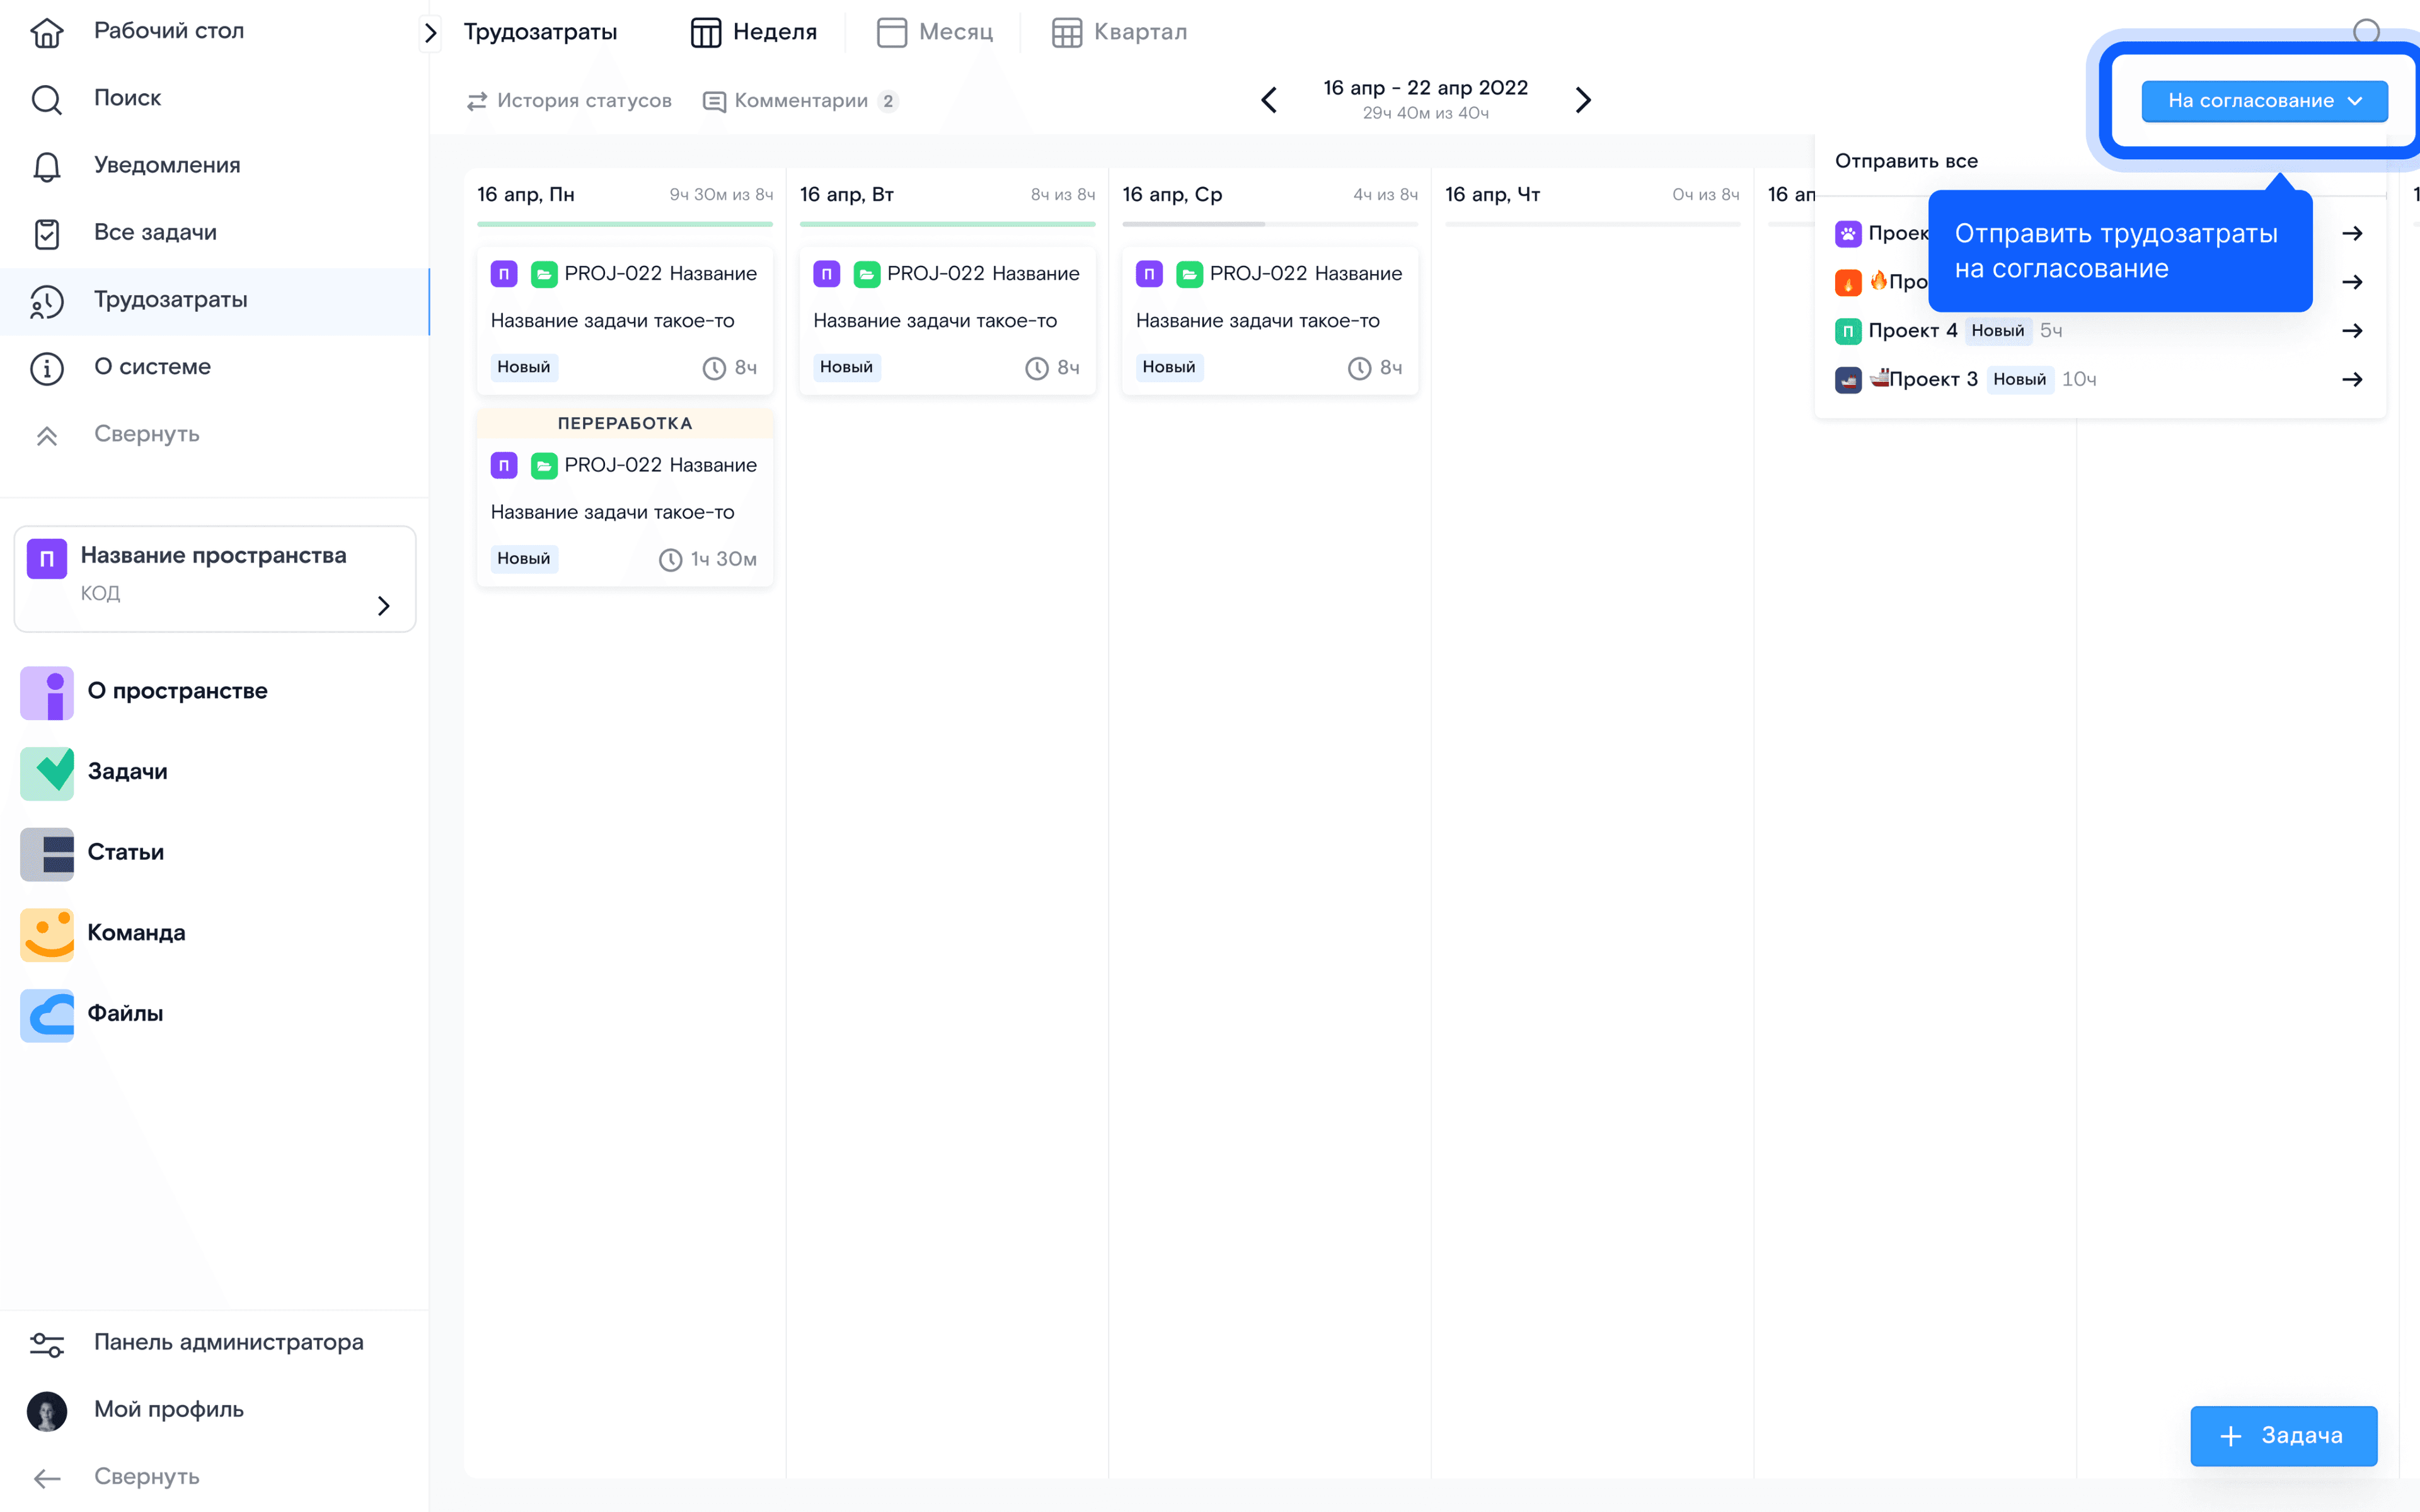The image size is (2420, 1512).
Task: Click arrow next to Проект 3
Action: [2352, 380]
